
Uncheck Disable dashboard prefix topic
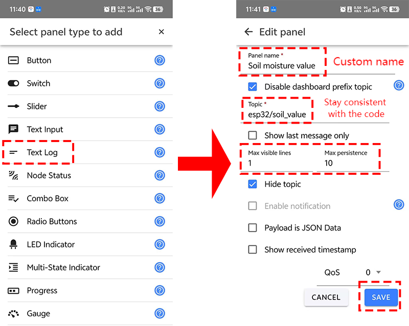pos(253,86)
